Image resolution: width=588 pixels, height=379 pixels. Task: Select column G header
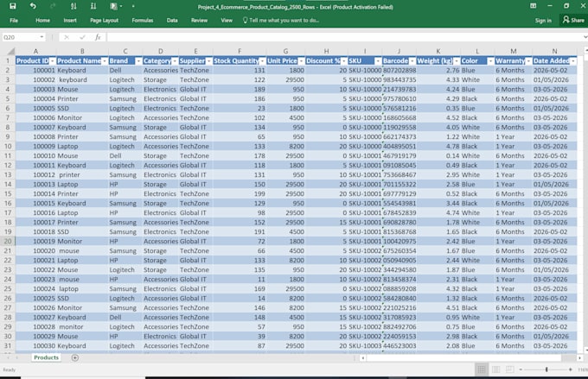click(285, 51)
